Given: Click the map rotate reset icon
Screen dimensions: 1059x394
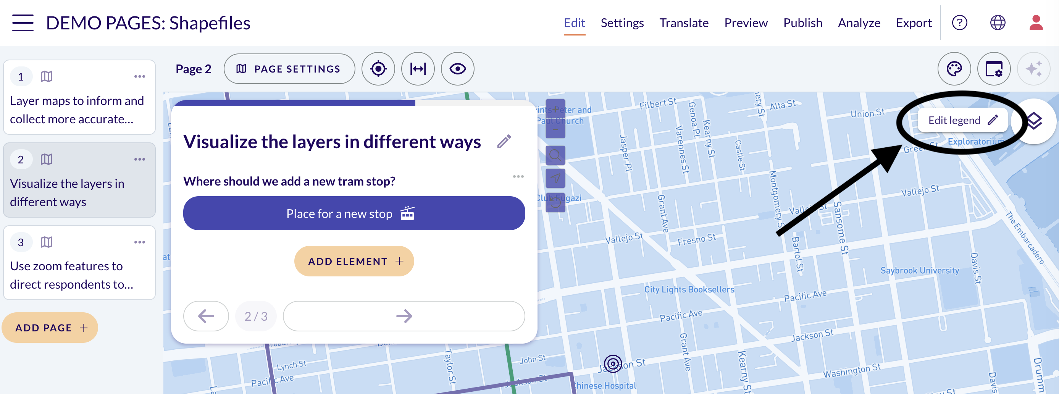Looking at the screenshot, I should click(555, 202).
